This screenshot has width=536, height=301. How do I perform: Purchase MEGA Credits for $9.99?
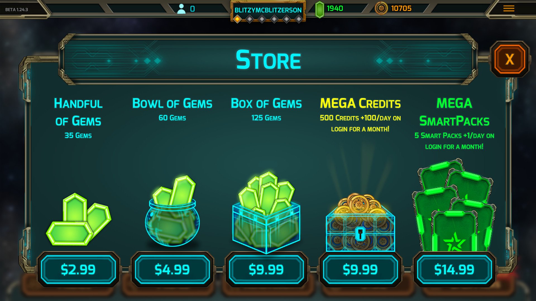pos(360,270)
